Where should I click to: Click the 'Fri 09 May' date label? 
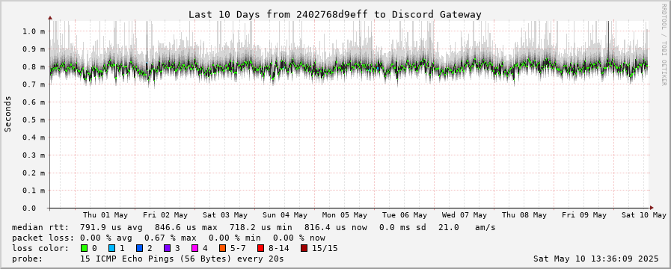584,215
